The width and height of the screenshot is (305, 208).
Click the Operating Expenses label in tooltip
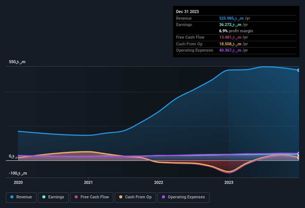[x=195, y=50]
